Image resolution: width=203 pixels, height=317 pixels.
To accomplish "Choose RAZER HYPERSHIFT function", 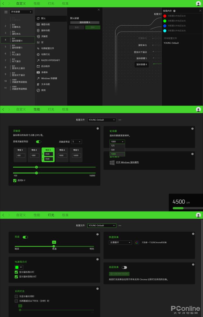I will [51, 60].
